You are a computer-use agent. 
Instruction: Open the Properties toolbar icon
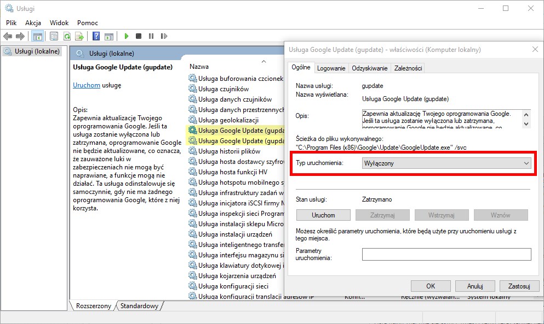pyautogui.click(x=54, y=36)
